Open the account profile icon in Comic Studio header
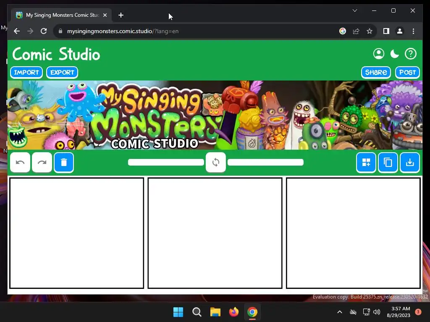 (379, 54)
